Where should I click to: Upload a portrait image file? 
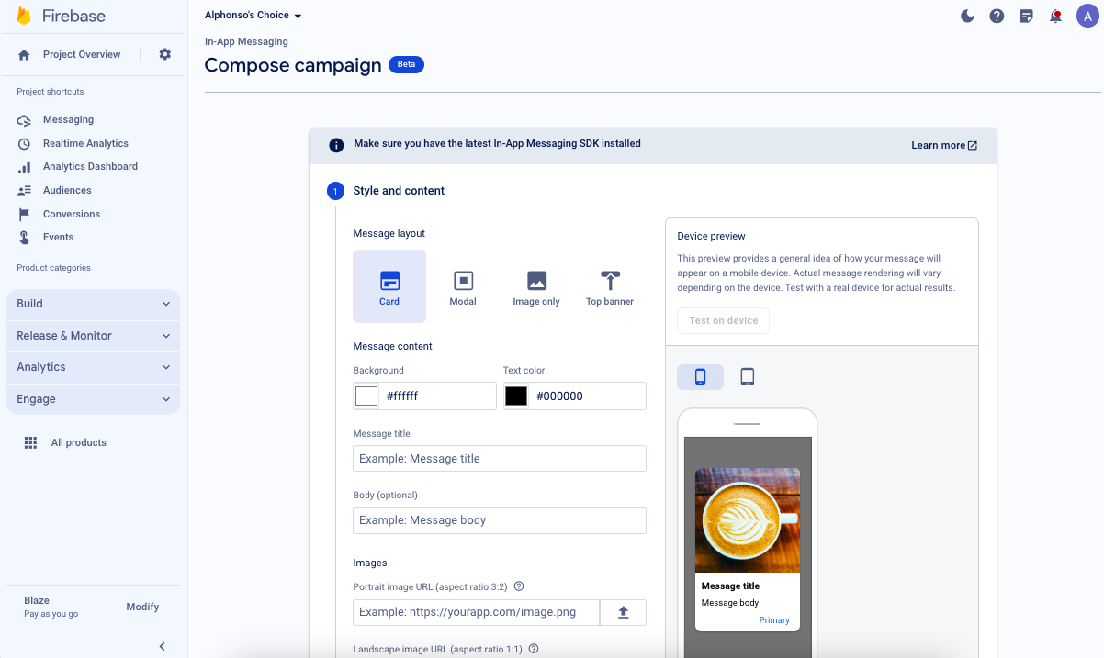point(623,612)
